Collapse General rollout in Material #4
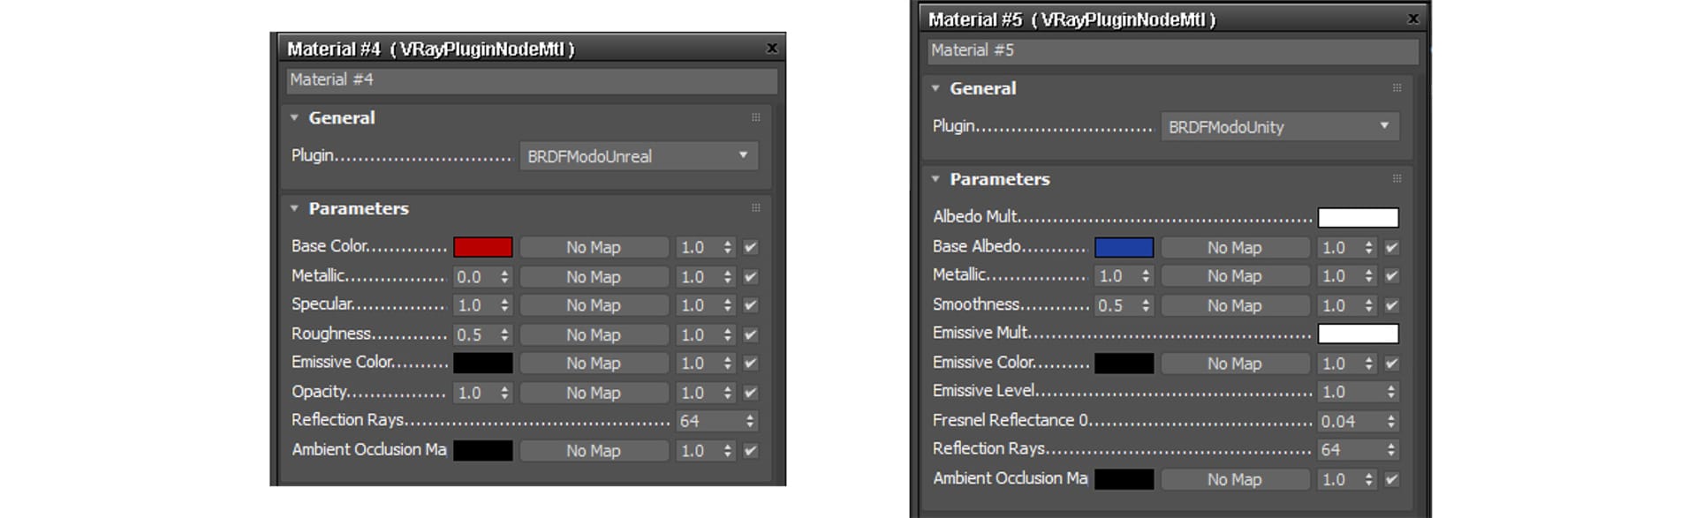Viewport: 1696px width, 518px height. pos(294,117)
